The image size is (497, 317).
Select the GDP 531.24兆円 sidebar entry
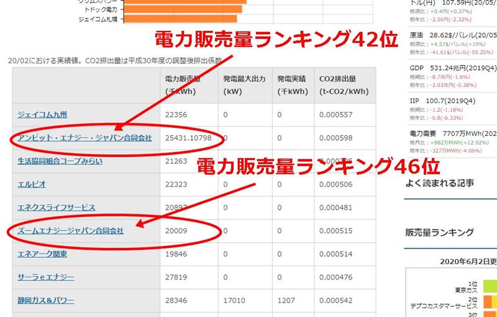click(x=454, y=68)
